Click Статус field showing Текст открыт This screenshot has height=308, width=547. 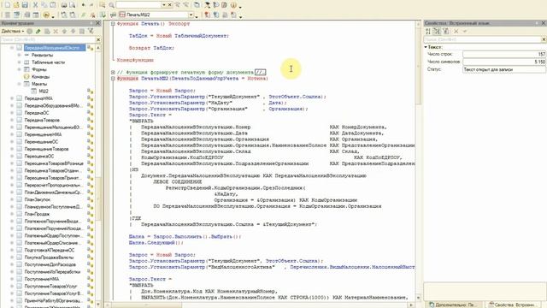(504, 69)
